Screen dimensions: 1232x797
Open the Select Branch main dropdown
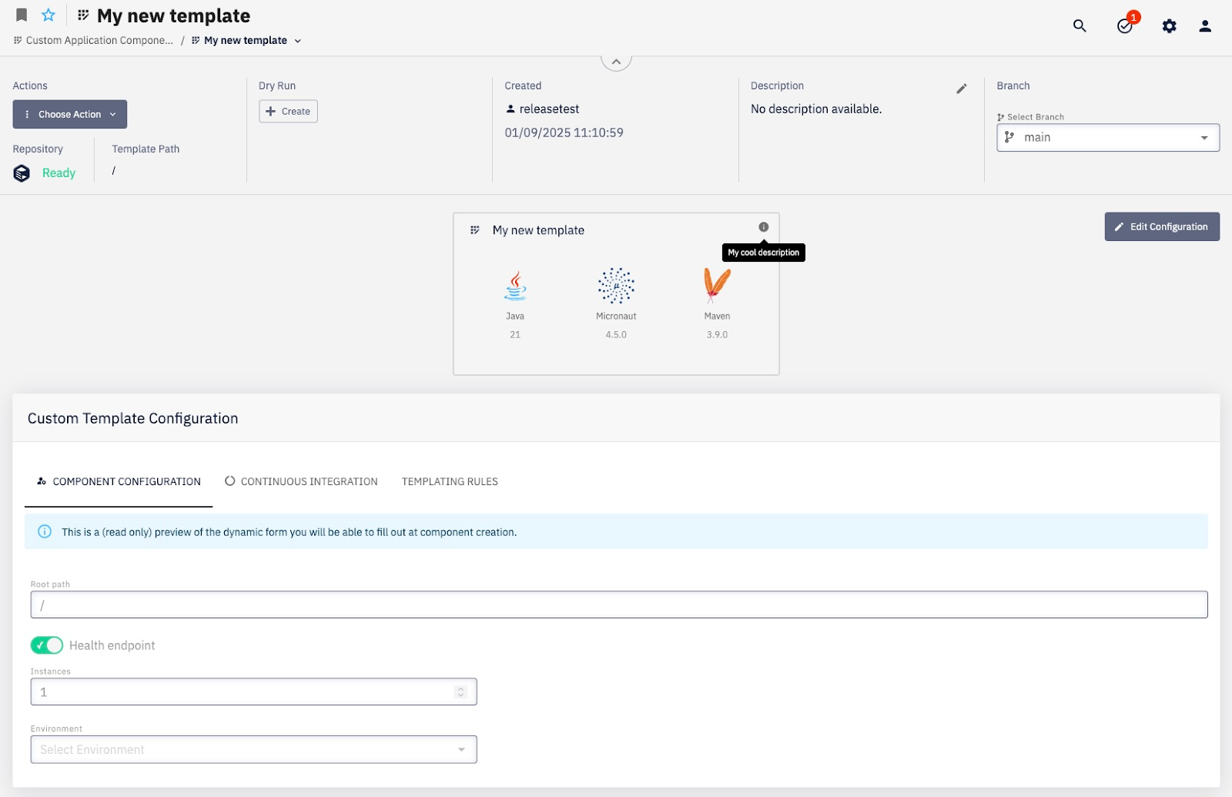click(x=1107, y=137)
